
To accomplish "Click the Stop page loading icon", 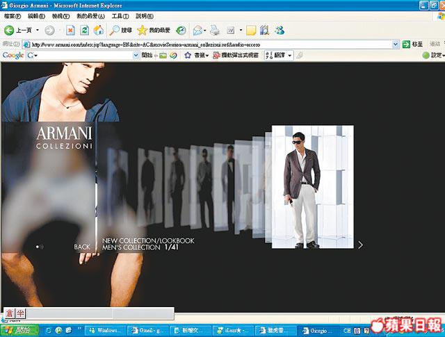I will pyautogui.click(x=70, y=30).
